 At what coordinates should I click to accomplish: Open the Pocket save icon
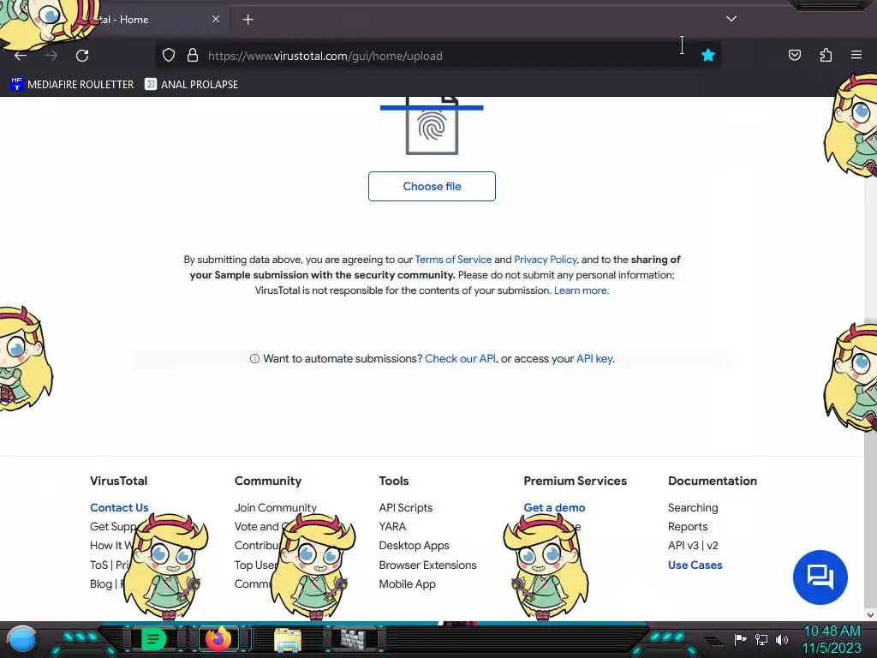pos(794,55)
